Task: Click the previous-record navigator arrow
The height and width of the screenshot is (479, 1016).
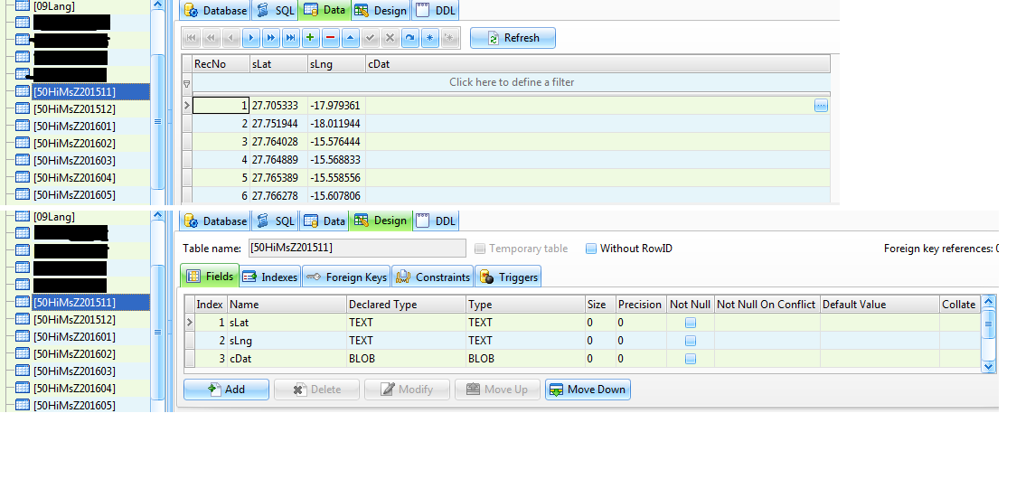Action: point(231,38)
